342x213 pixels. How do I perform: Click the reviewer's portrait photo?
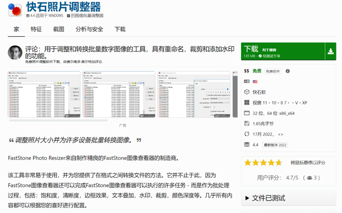[15, 52]
